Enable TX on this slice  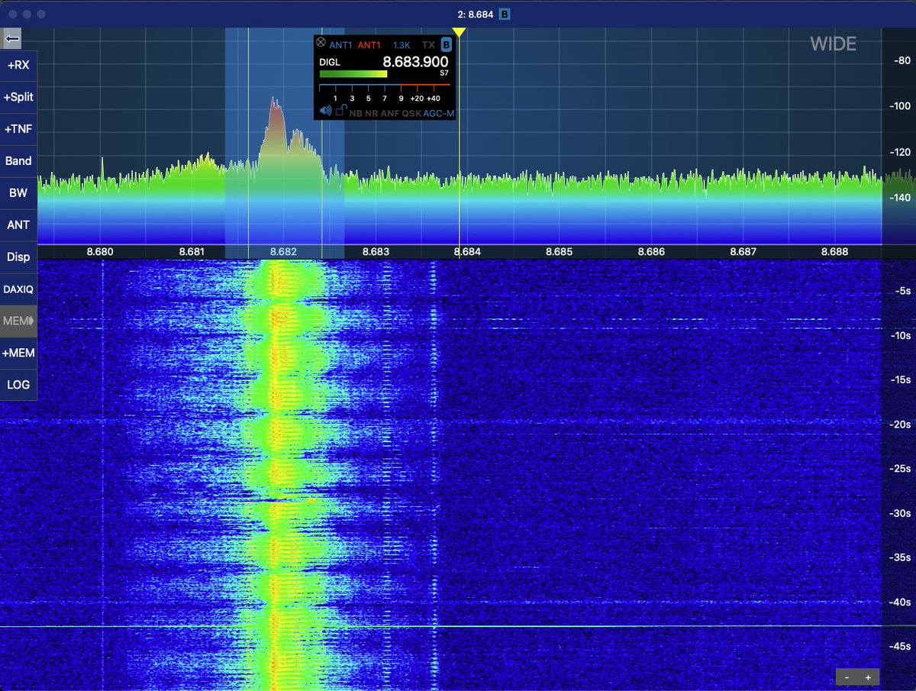coord(428,45)
